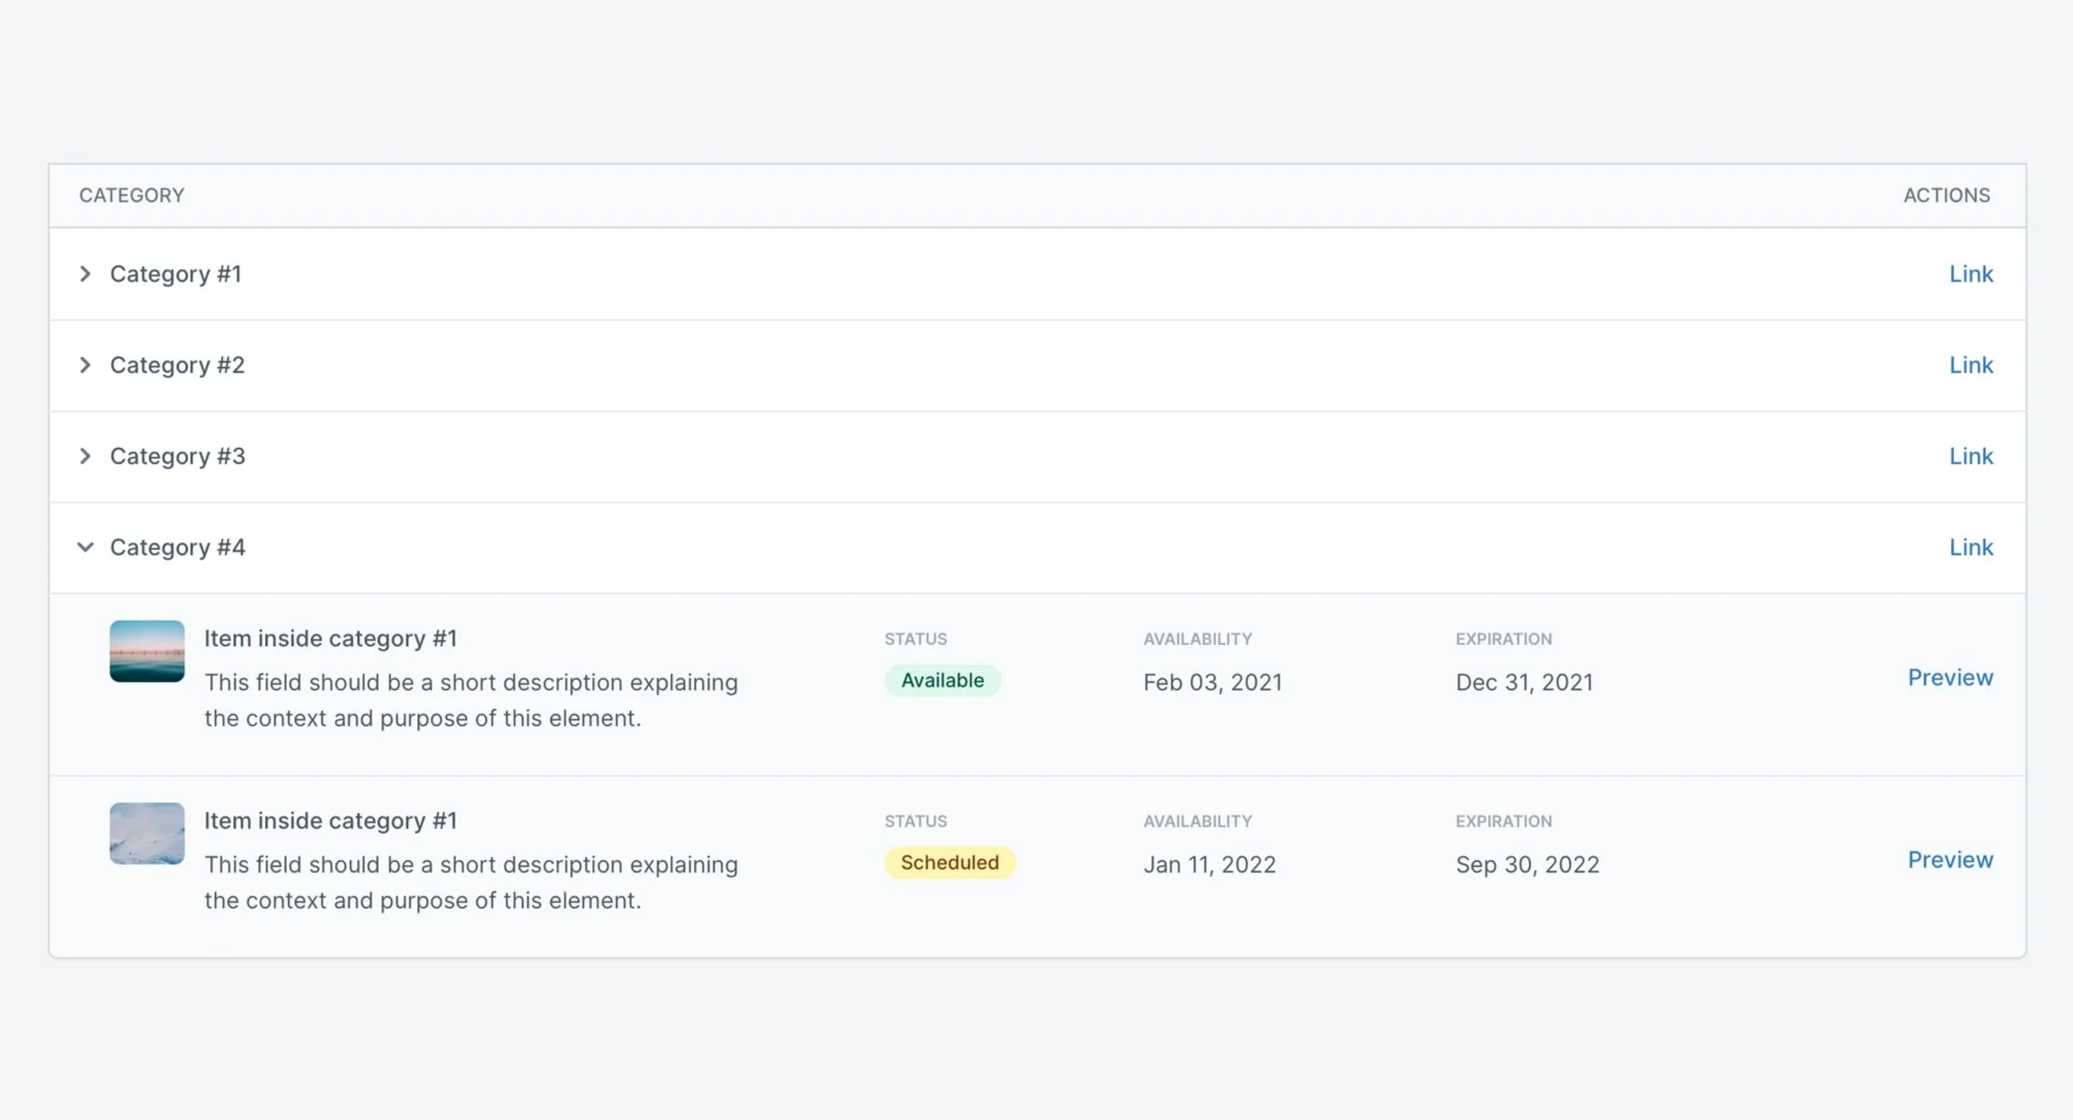Click the Dec 31, 2021 expiration date
Viewport: 2073px width, 1120px height.
1524,683
